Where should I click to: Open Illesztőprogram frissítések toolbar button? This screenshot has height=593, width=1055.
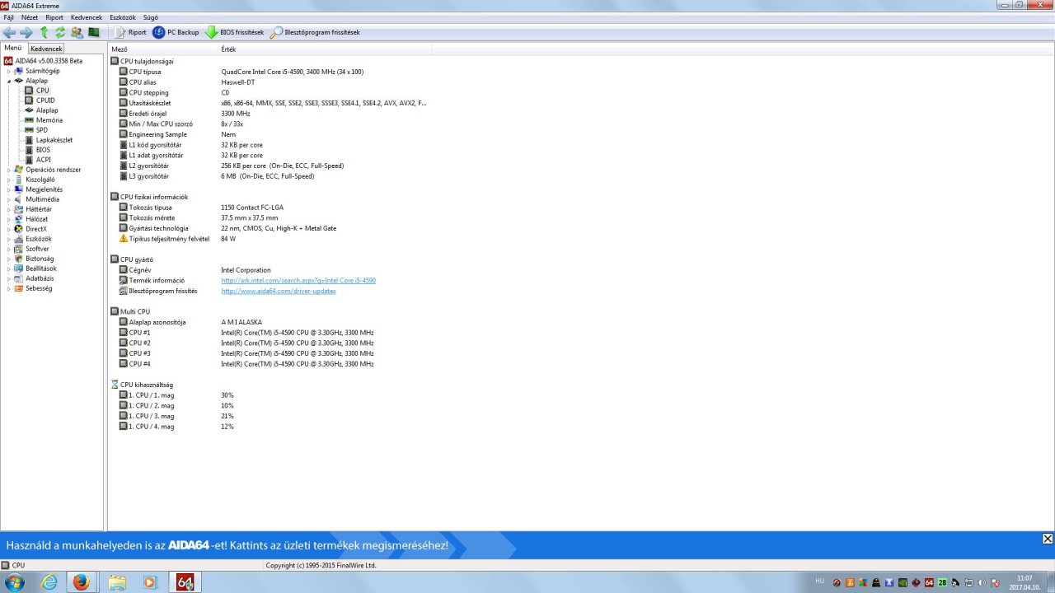[x=316, y=32]
